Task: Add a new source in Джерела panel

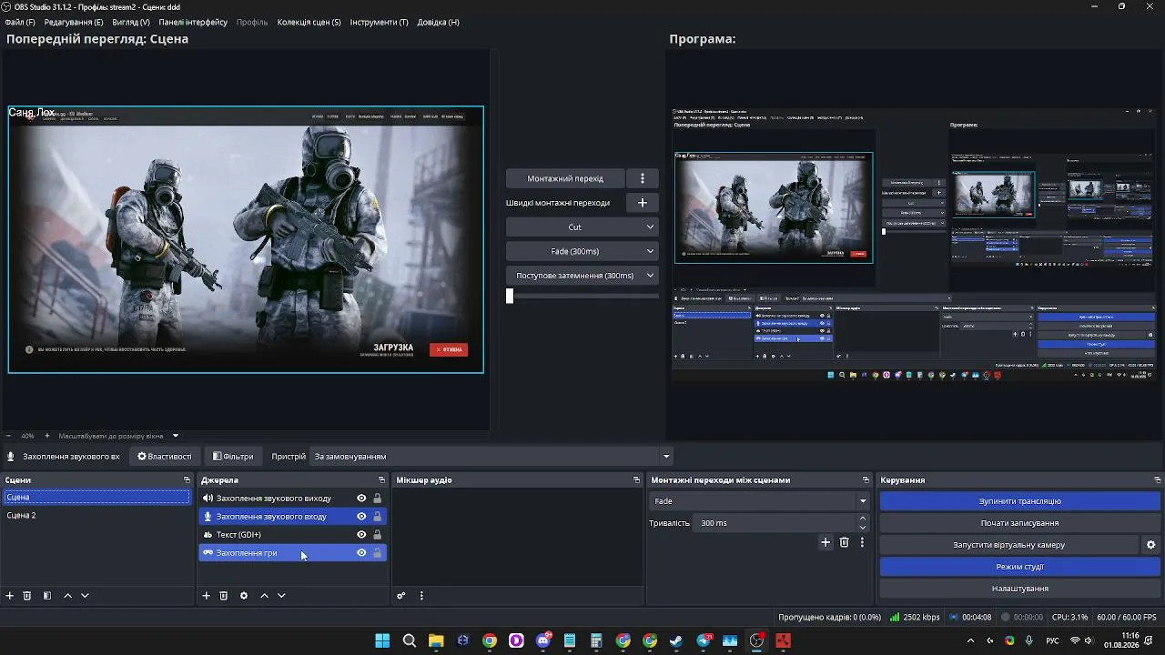Action: 207,596
